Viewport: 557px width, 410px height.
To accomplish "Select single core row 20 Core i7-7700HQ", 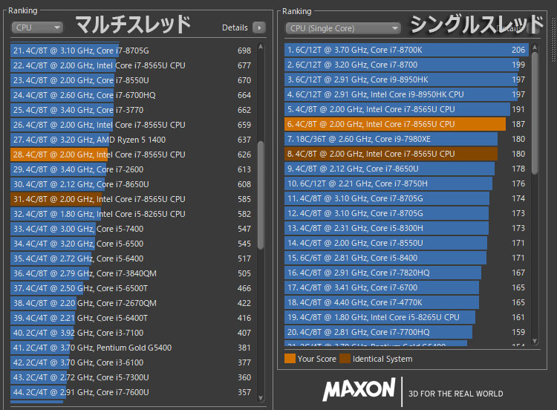I will [x=406, y=332].
